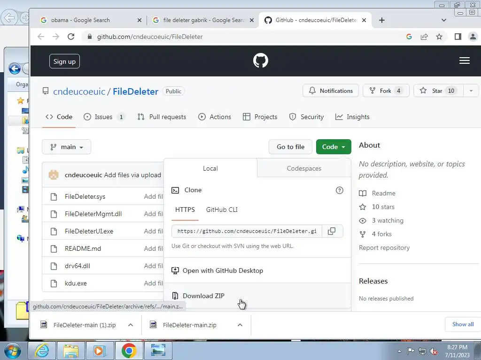Click the GitHub Octocat logo in header
The height and width of the screenshot is (360, 481).
click(260, 60)
